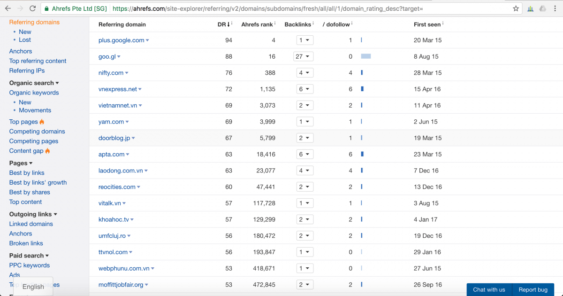The width and height of the screenshot is (563, 296).
Task: Click the first seen date 8 Aug 15
Action: (426, 56)
